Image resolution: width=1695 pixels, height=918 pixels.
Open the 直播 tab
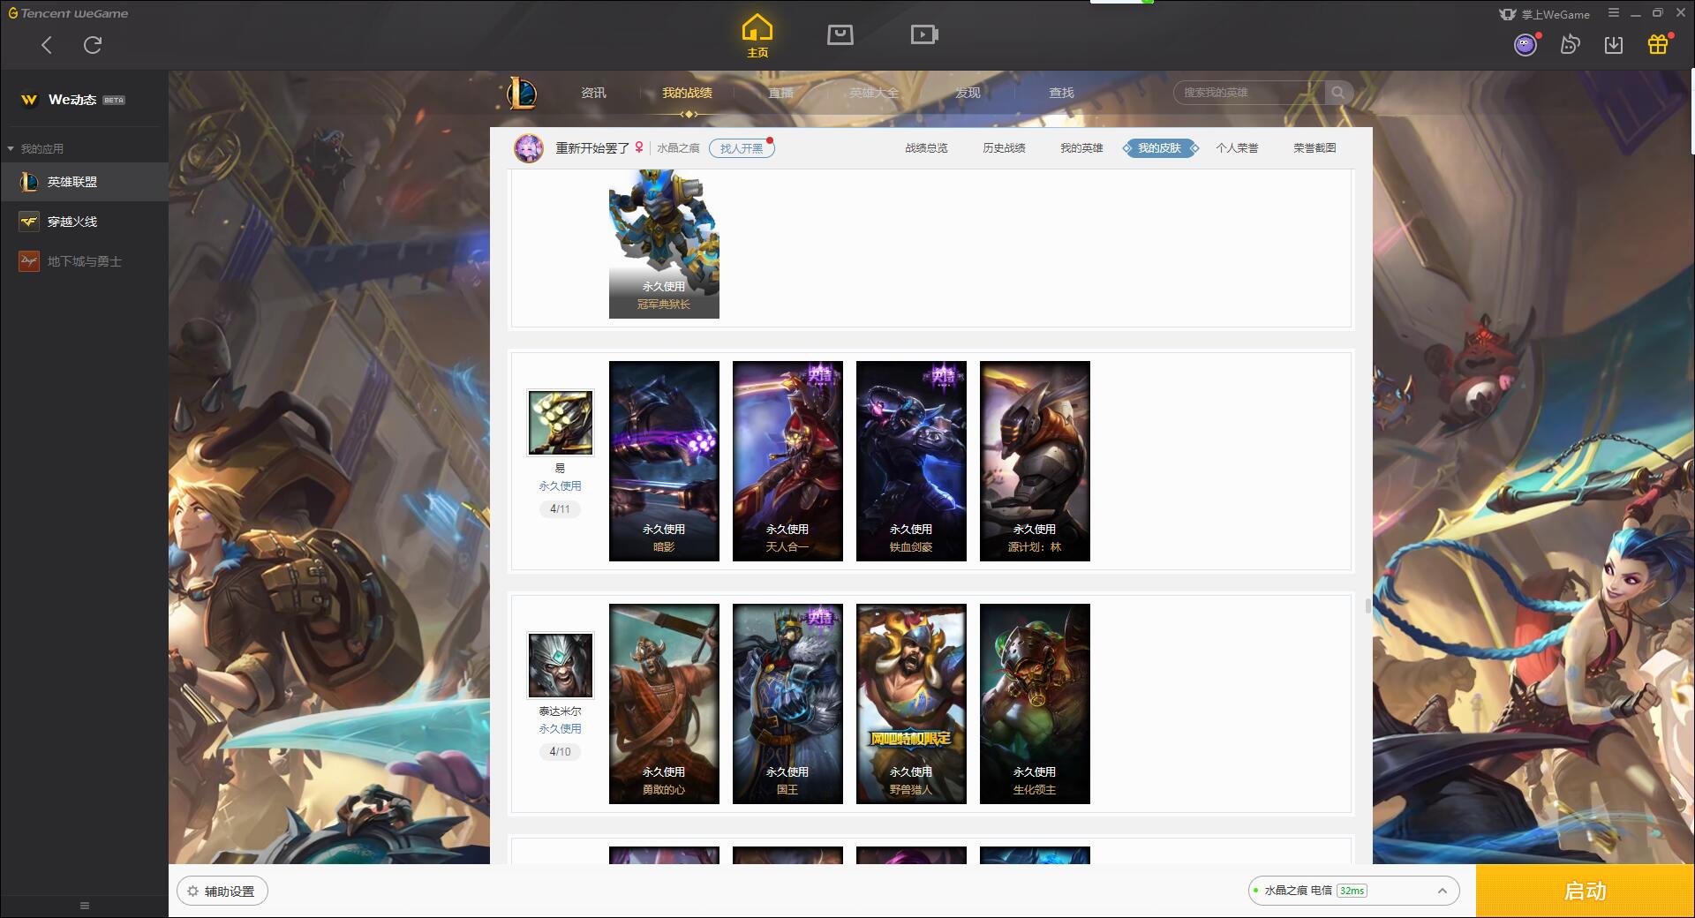pos(780,93)
